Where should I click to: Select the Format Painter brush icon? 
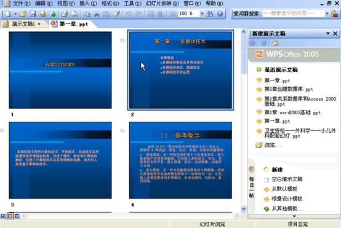coord(116,14)
